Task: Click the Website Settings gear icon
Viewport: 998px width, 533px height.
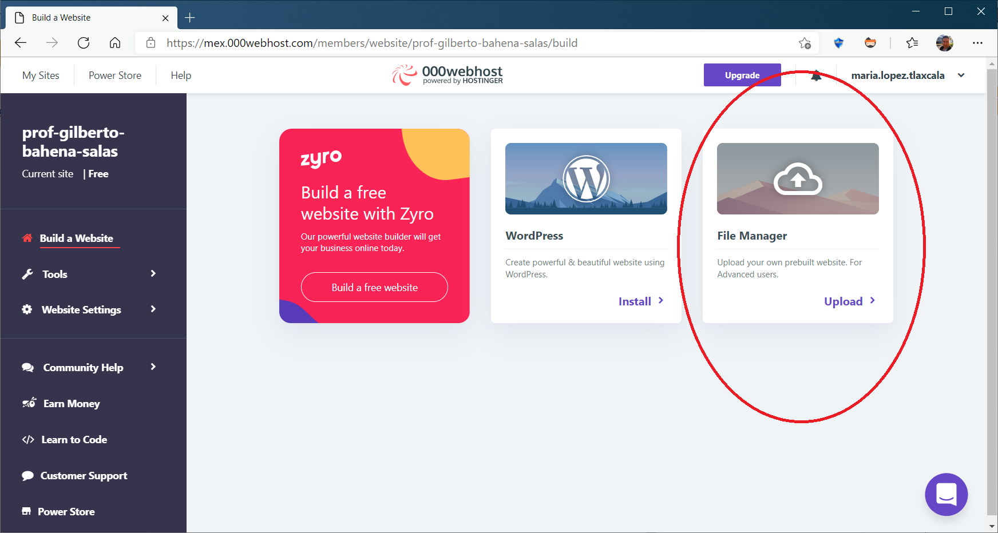Action: pyautogui.click(x=27, y=309)
